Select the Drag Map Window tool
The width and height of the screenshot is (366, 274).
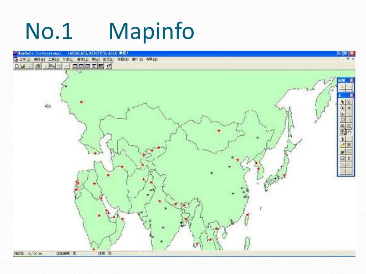349,145
